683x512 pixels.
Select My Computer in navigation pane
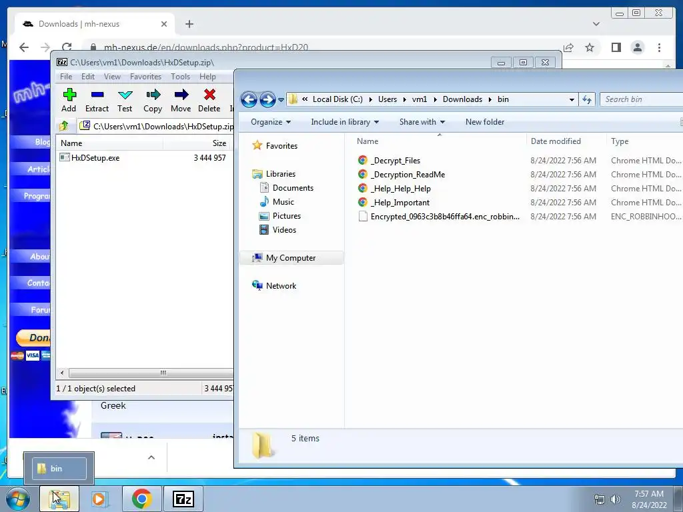point(291,258)
